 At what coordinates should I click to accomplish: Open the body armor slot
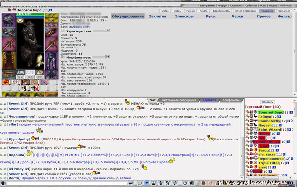[9, 60]
